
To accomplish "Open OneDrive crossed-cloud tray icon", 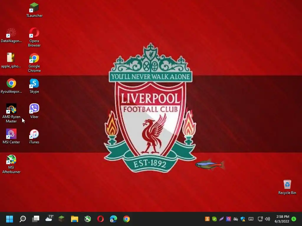I will coord(236,219).
